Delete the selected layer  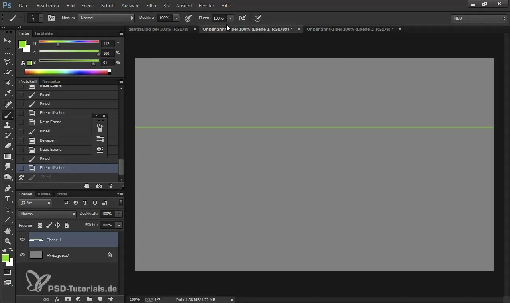click(111, 299)
